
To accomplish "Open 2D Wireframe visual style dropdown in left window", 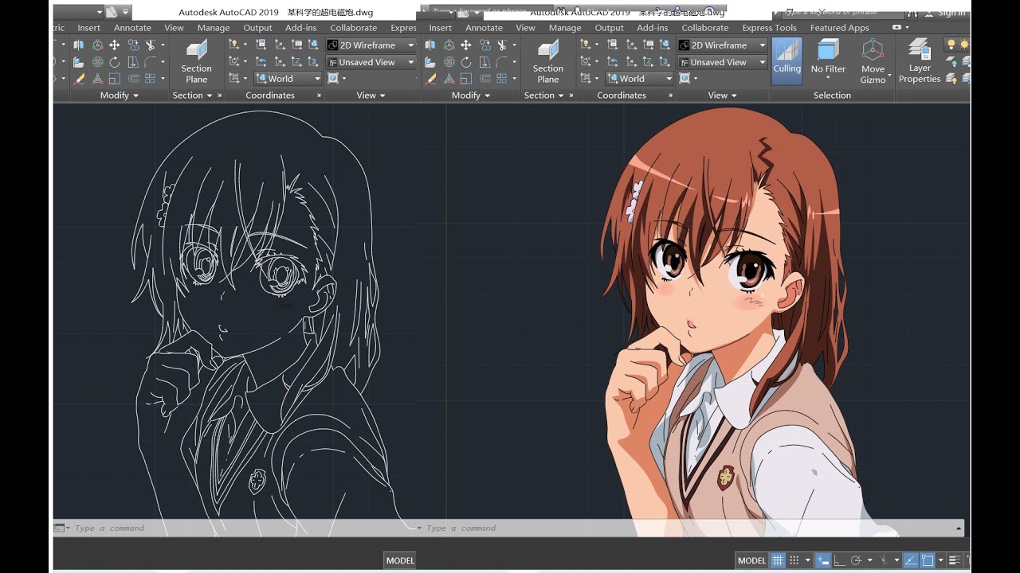I will click(x=371, y=45).
